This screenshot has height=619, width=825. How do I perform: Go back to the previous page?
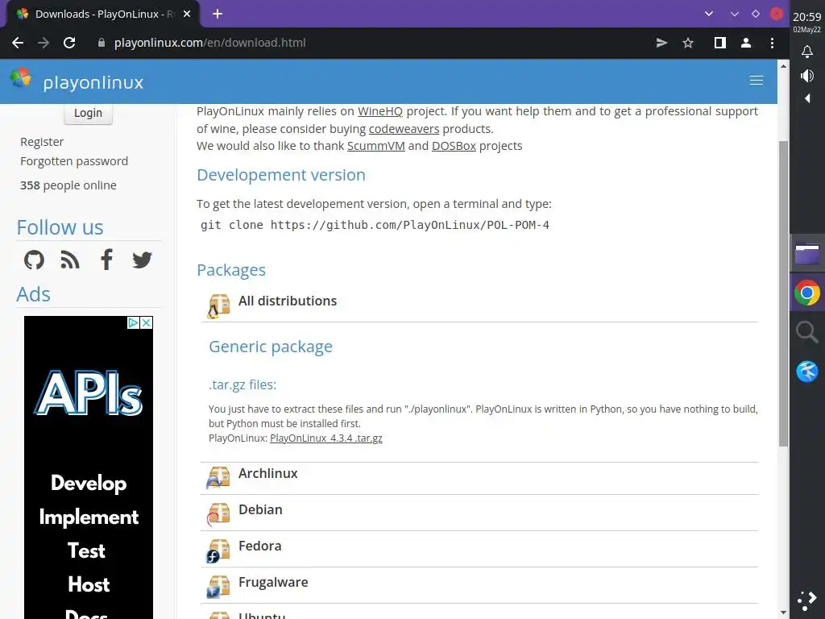point(18,43)
